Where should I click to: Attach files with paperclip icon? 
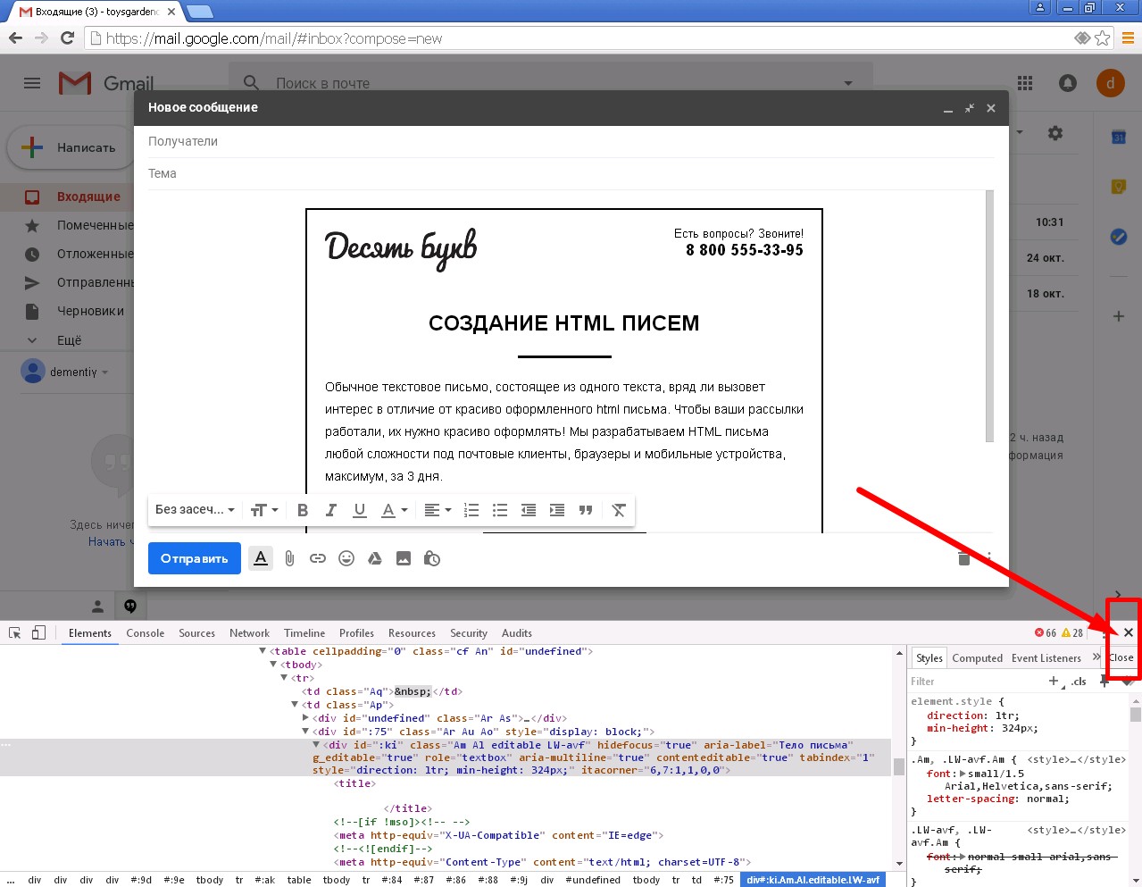pyautogui.click(x=289, y=558)
